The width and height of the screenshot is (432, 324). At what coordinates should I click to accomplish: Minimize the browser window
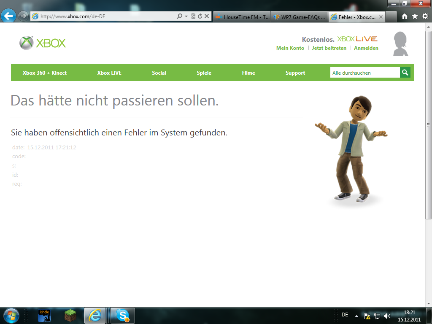tap(394, 3)
